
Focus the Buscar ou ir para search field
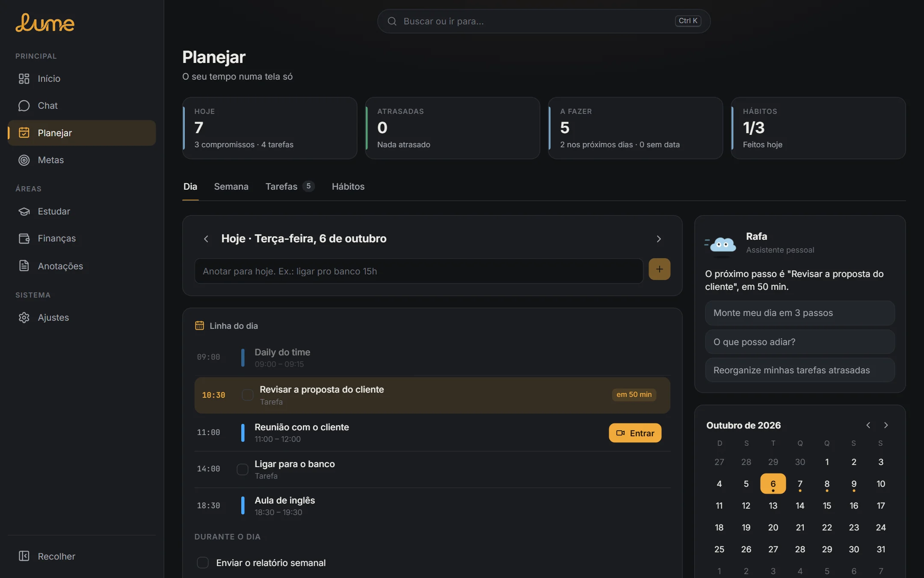(x=544, y=21)
